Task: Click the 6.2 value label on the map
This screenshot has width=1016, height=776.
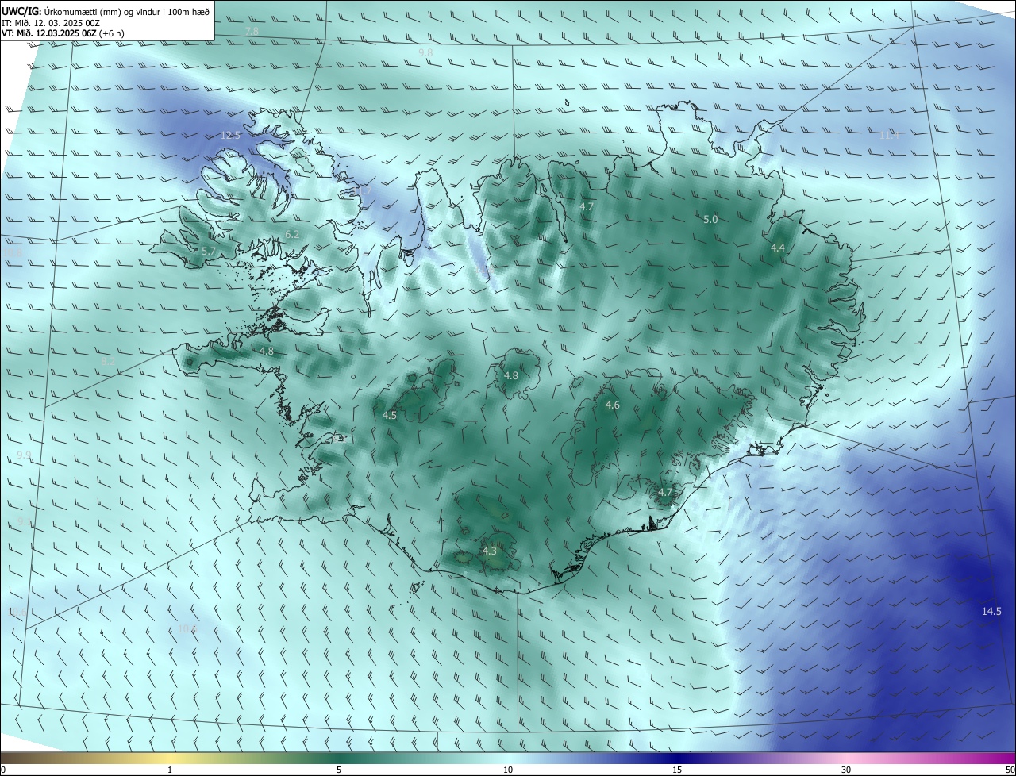Action: pyautogui.click(x=292, y=234)
